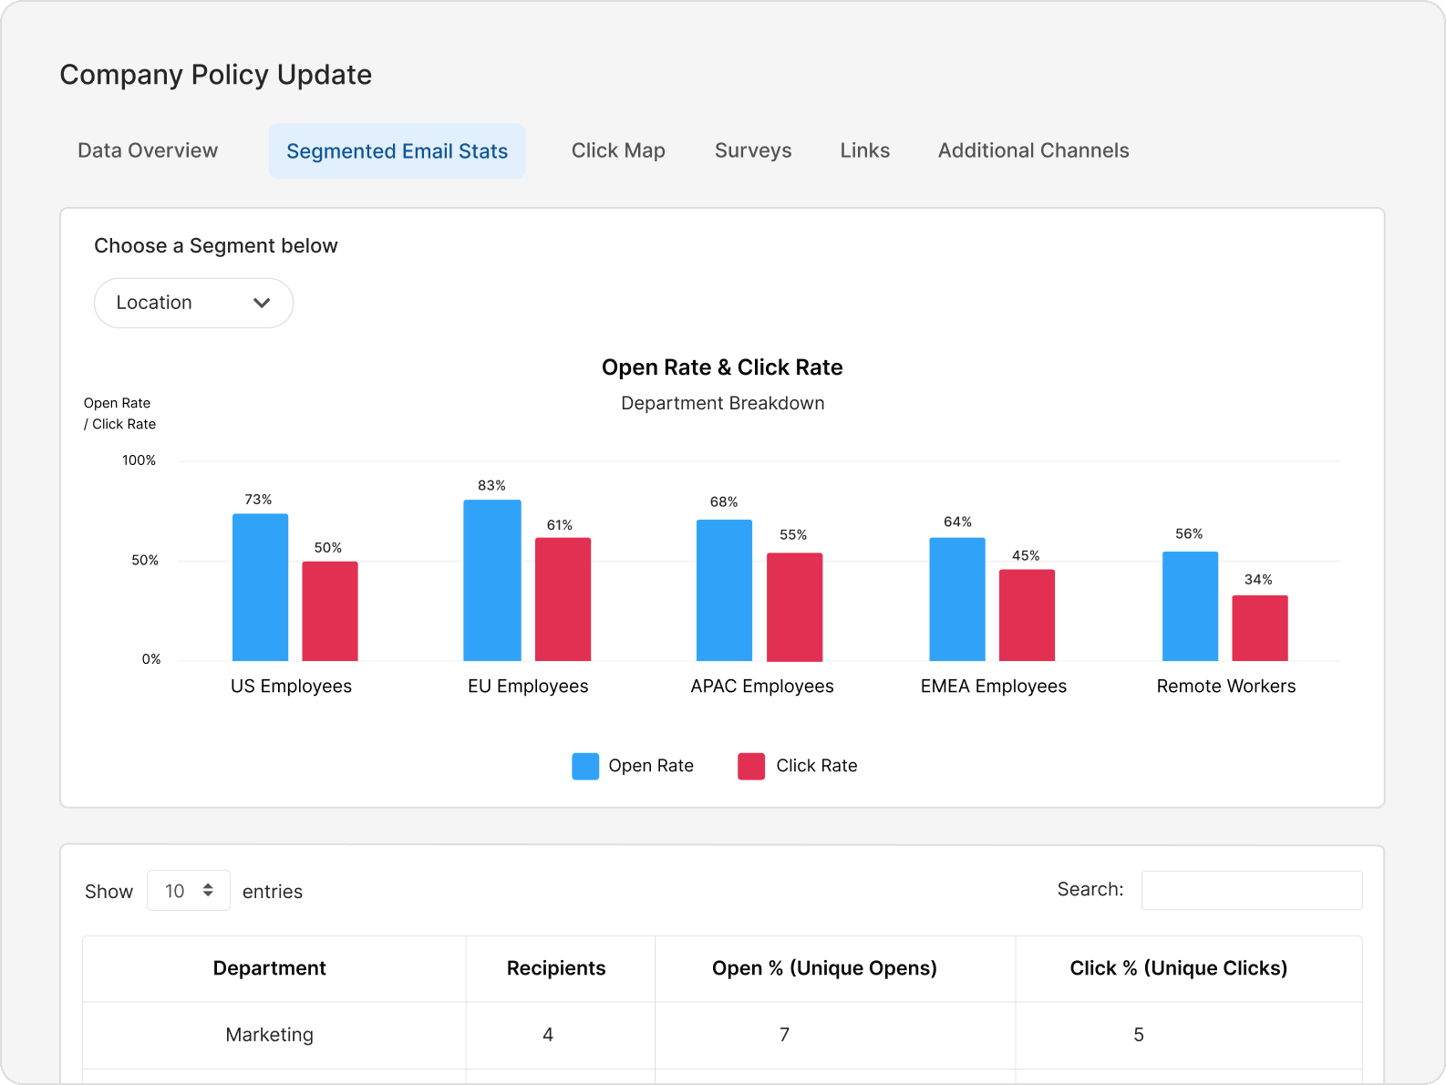
Task: Click the up/down arrows on entries selector
Action: [208, 891]
